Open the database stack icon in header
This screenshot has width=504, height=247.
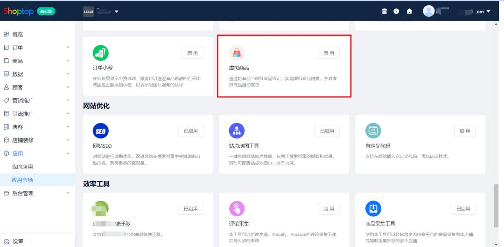point(384,11)
